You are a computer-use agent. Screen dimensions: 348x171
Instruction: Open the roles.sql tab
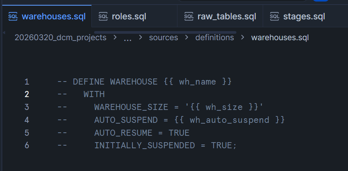(134, 16)
